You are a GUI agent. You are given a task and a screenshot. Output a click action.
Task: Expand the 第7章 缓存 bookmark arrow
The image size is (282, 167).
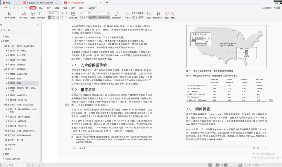click(x=7, y=83)
